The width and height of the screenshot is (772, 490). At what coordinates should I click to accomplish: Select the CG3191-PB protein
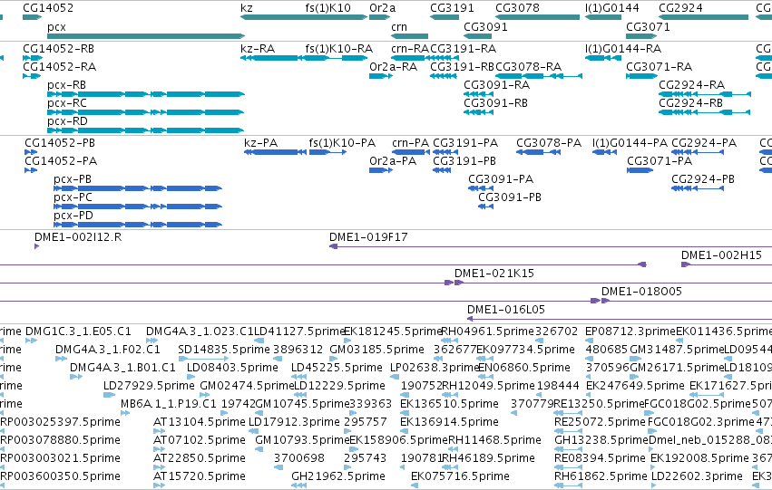click(x=442, y=170)
